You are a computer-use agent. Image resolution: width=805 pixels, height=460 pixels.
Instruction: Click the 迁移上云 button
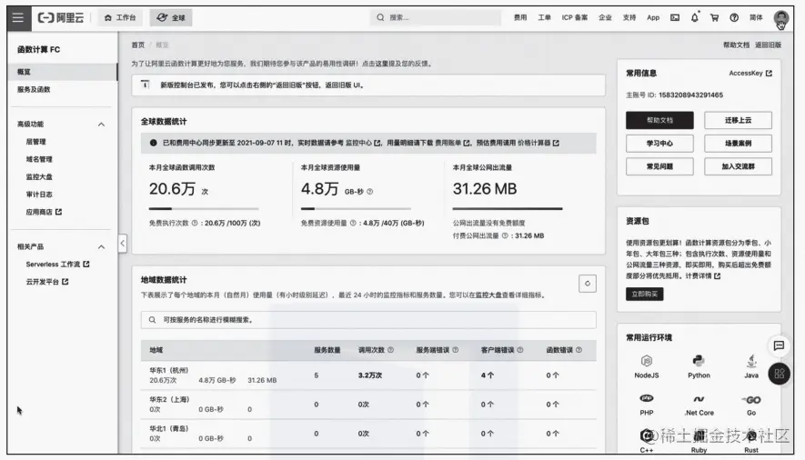point(738,120)
